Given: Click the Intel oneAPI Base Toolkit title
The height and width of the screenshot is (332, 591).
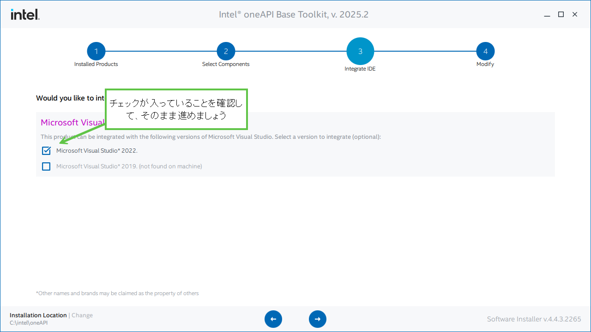Looking at the screenshot, I should tap(294, 14).
